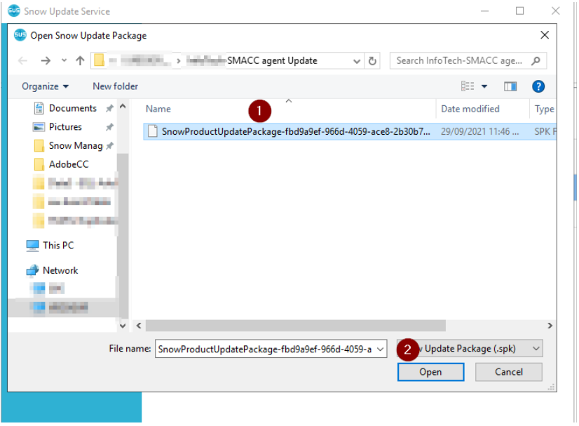Click the folder icon in address bar

(99, 60)
